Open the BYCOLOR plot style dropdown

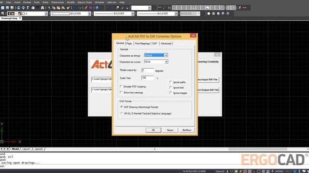[198, 13]
